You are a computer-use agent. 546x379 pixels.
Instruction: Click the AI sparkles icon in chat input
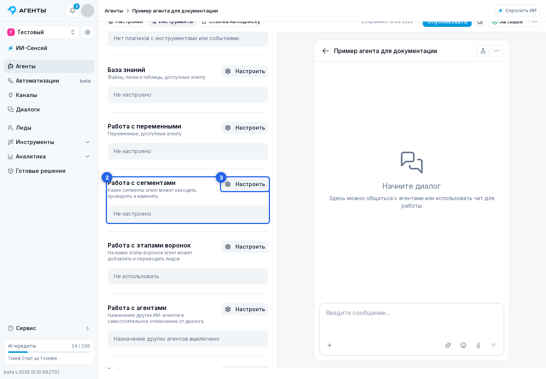[x=448, y=345]
